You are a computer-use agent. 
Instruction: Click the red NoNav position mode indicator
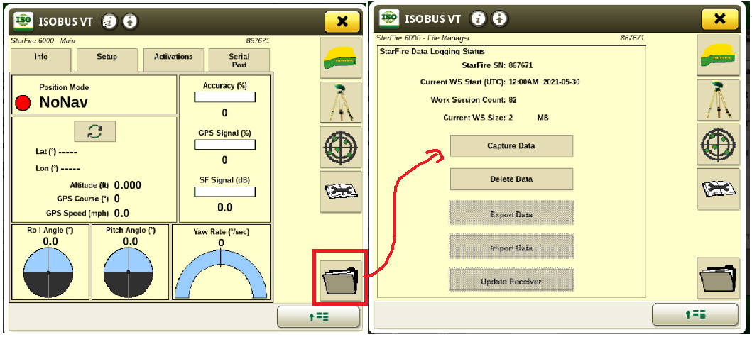coord(23,103)
